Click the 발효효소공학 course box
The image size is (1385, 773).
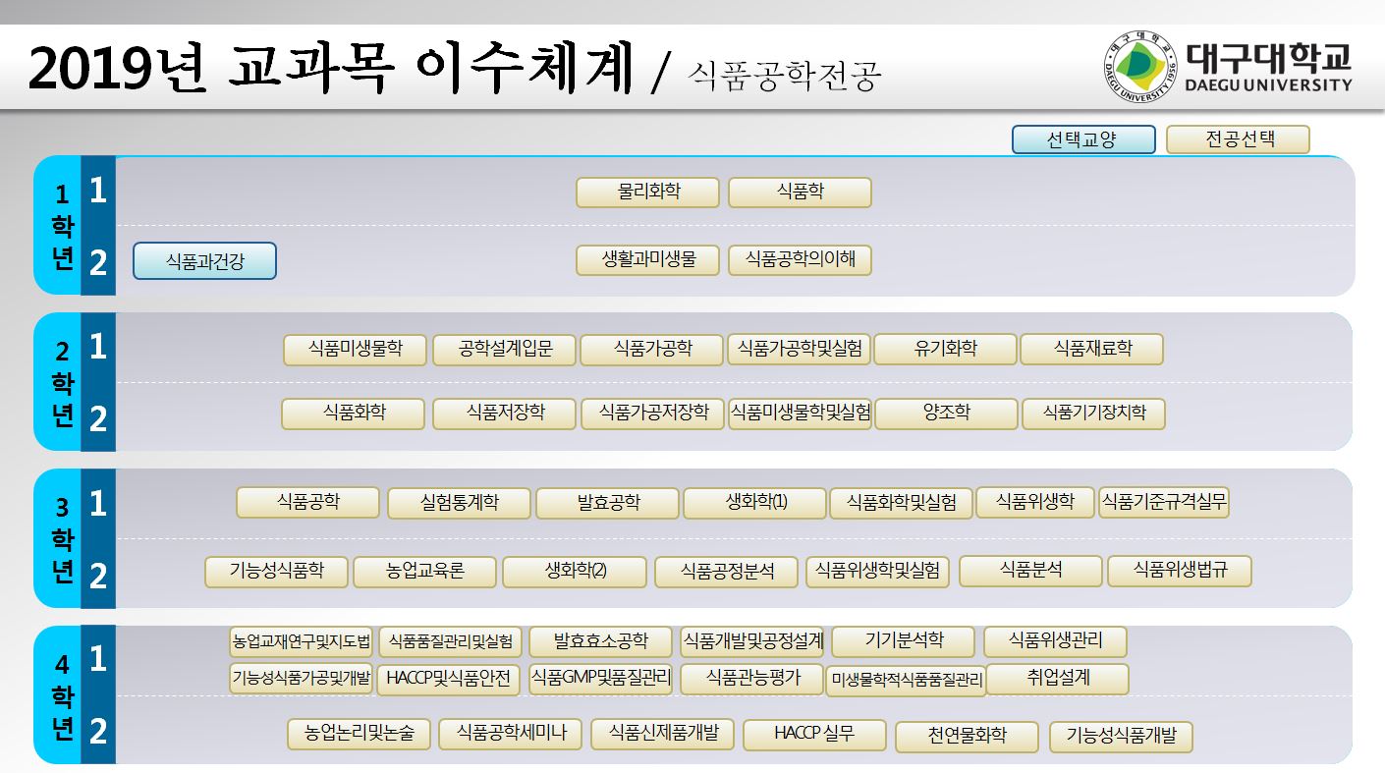point(600,642)
